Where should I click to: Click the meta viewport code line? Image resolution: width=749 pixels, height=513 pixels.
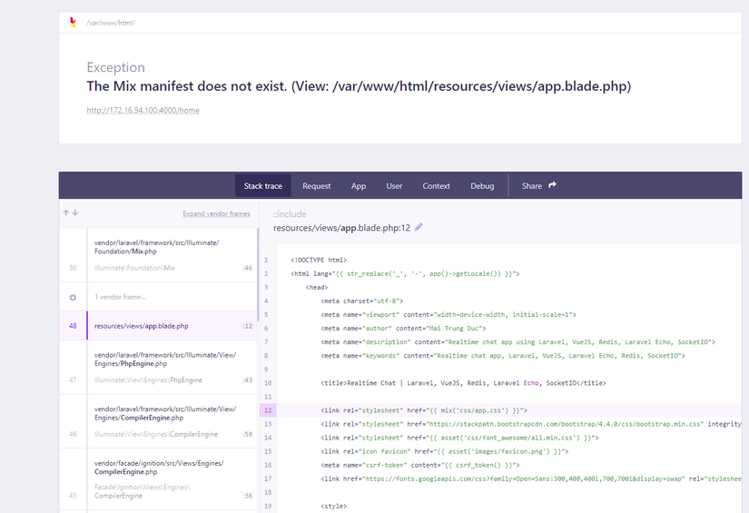pyautogui.click(x=448, y=315)
